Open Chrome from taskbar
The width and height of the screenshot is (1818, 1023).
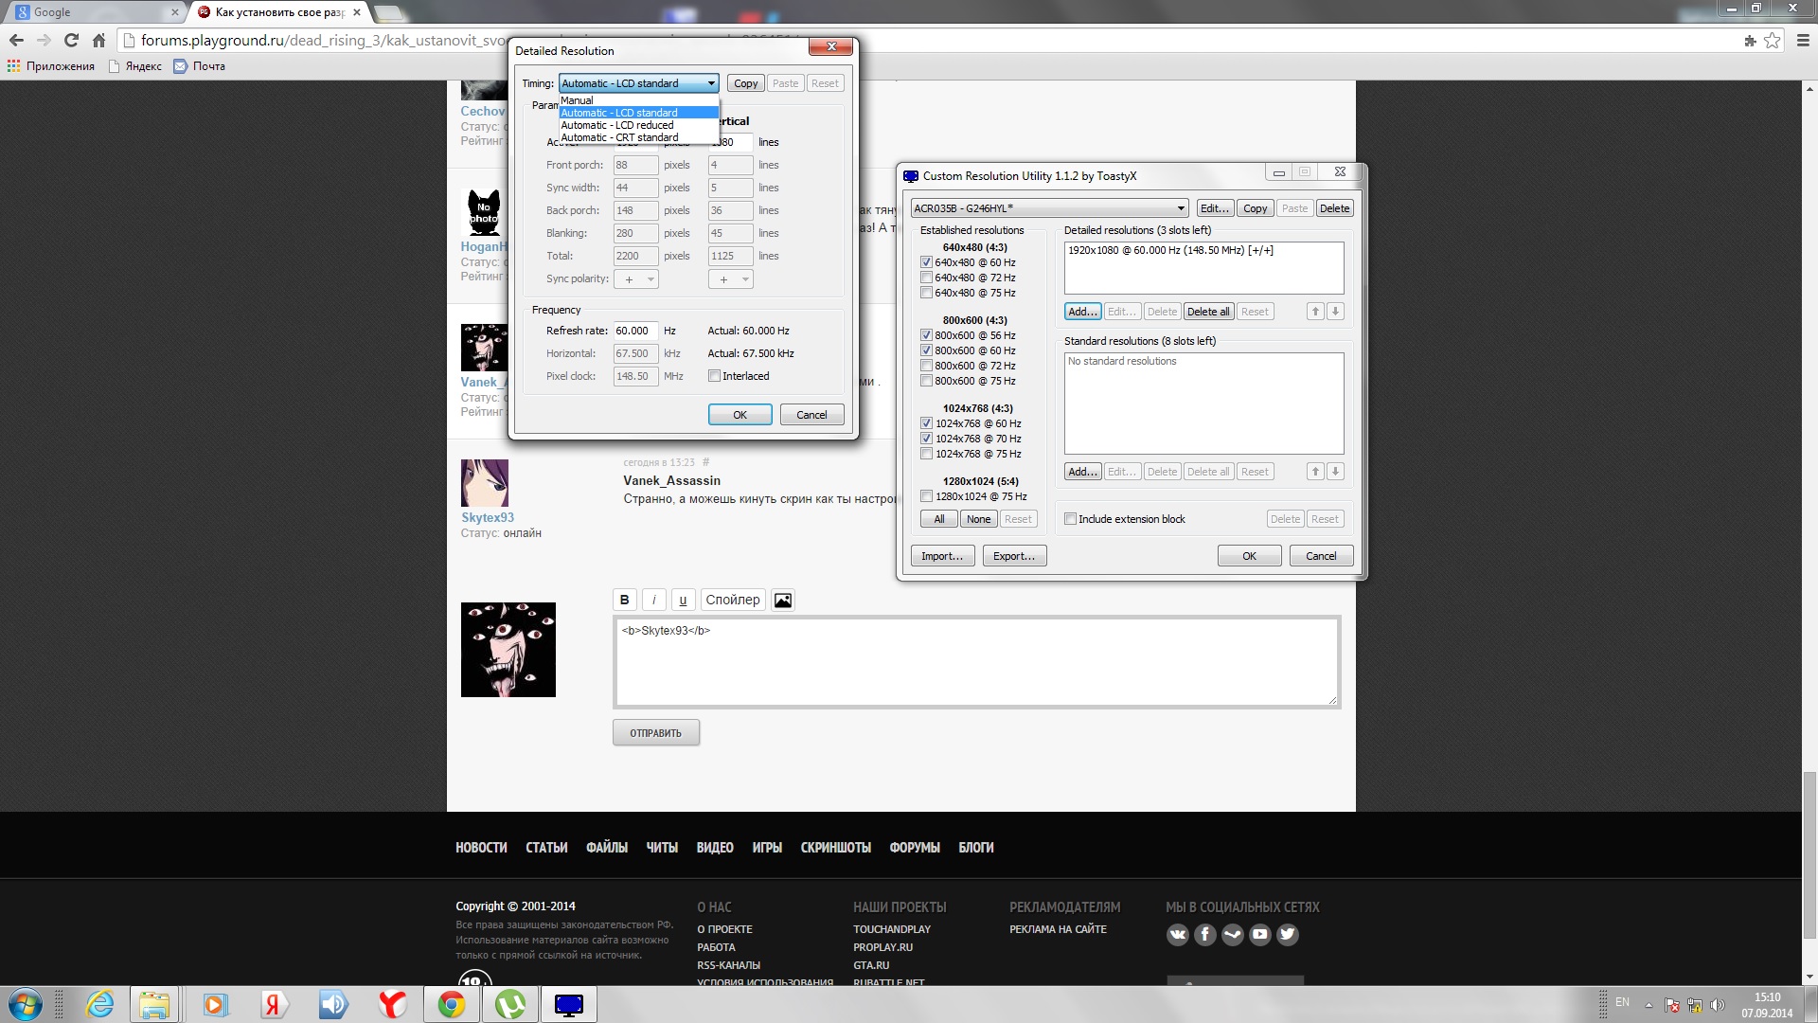[451, 1005]
